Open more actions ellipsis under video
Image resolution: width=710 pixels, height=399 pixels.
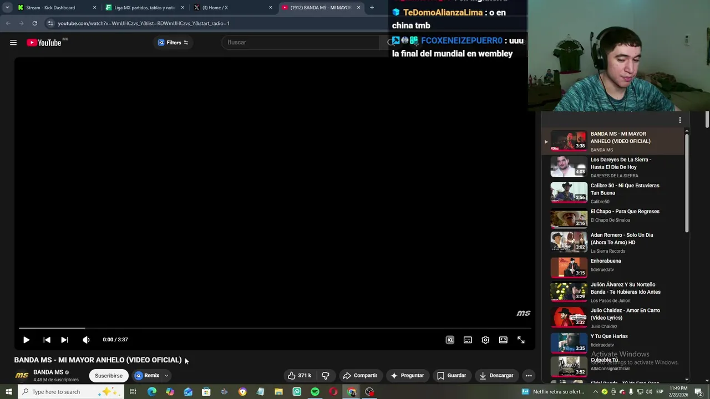pos(529,376)
